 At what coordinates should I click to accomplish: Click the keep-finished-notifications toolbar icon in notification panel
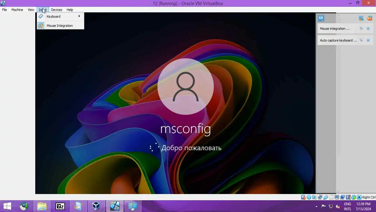pos(361,18)
